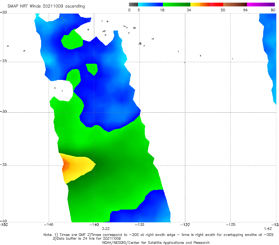Viewport: 279px width, 245px height.
Task: Click the brown segment of the color bar
Action: [235, 5]
